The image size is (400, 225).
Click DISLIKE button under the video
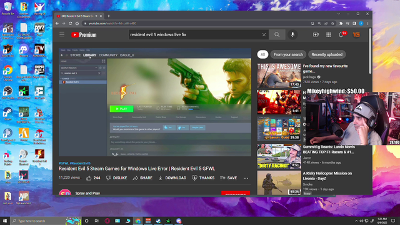click(117, 178)
